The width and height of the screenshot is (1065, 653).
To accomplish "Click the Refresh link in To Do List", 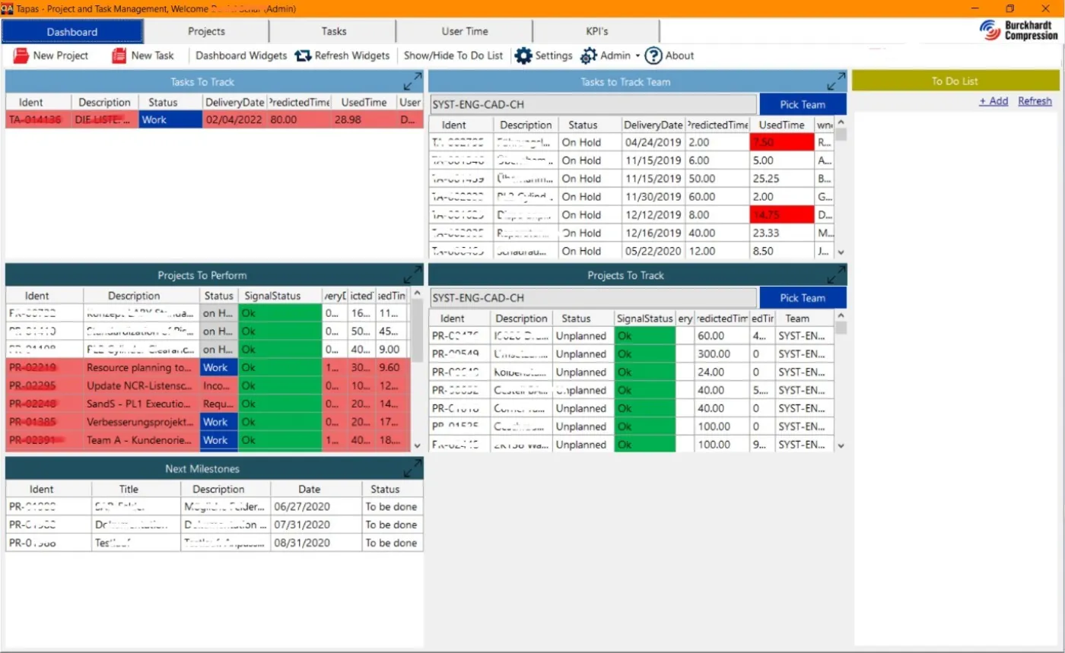I will (x=1035, y=101).
